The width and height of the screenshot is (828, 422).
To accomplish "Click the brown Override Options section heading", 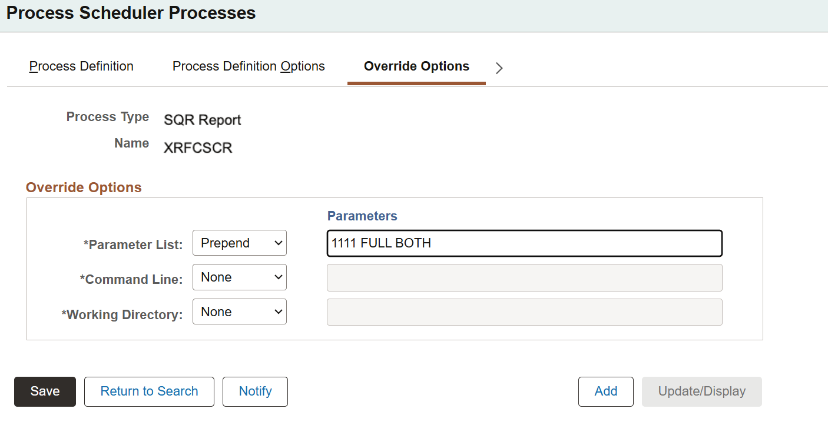I will 84,187.
